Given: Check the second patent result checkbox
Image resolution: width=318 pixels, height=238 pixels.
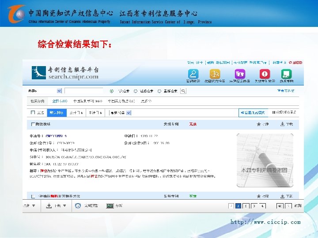Looking at the screenshot, I should click(33, 196).
